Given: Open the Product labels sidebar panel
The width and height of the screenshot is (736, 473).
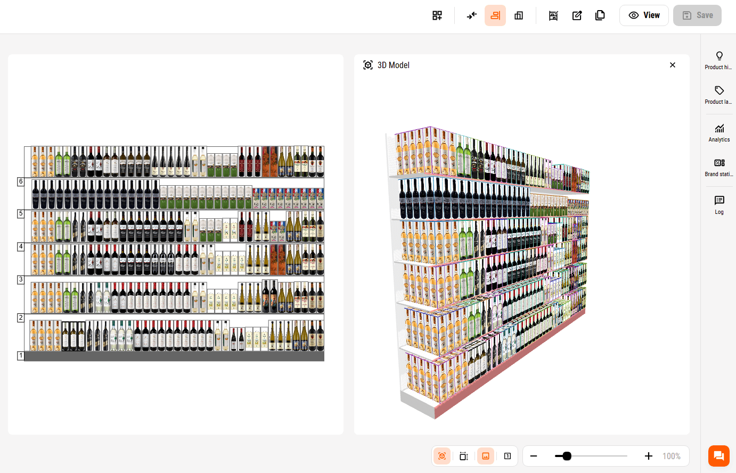Looking at the screenshot, I should point(719,95).
